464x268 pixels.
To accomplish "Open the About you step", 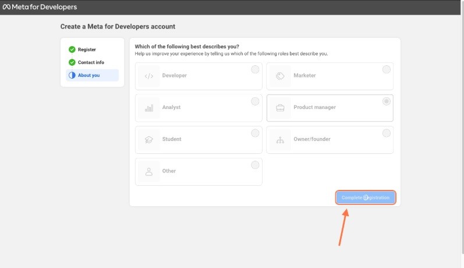I will pyautogui.click(x=93, y=75).
